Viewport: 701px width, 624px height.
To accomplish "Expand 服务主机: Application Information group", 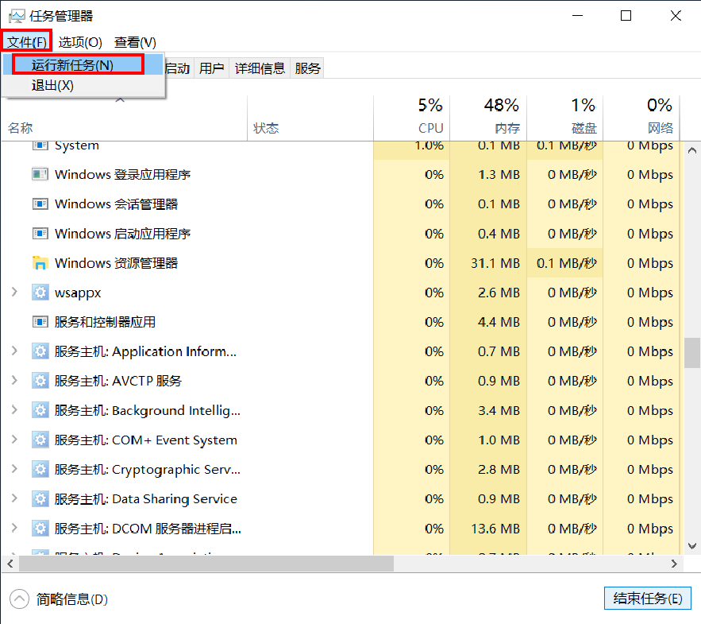I will point(13,351).
